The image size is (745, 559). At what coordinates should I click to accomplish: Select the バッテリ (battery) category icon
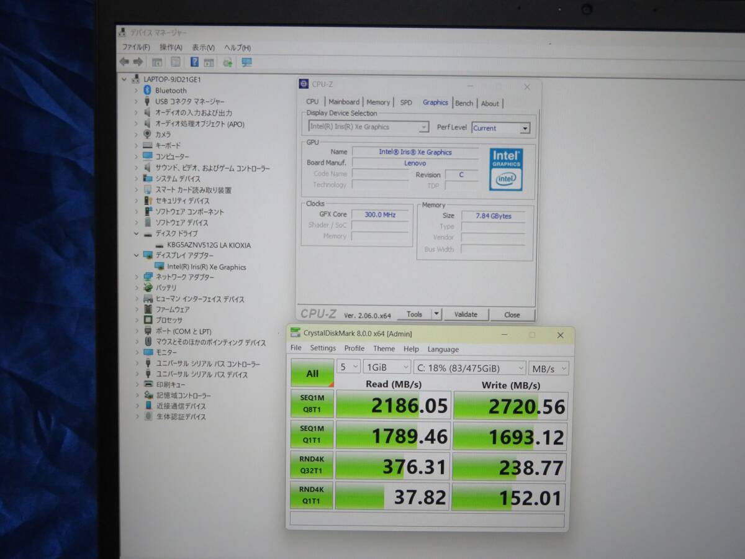(148, 288)
